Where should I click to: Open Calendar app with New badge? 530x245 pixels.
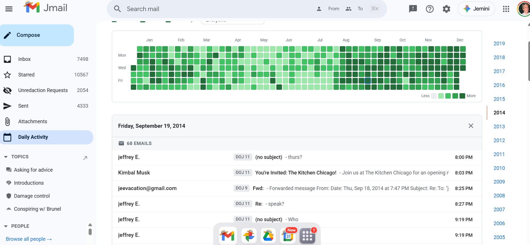pyautogui.click(x=288, y=235)
